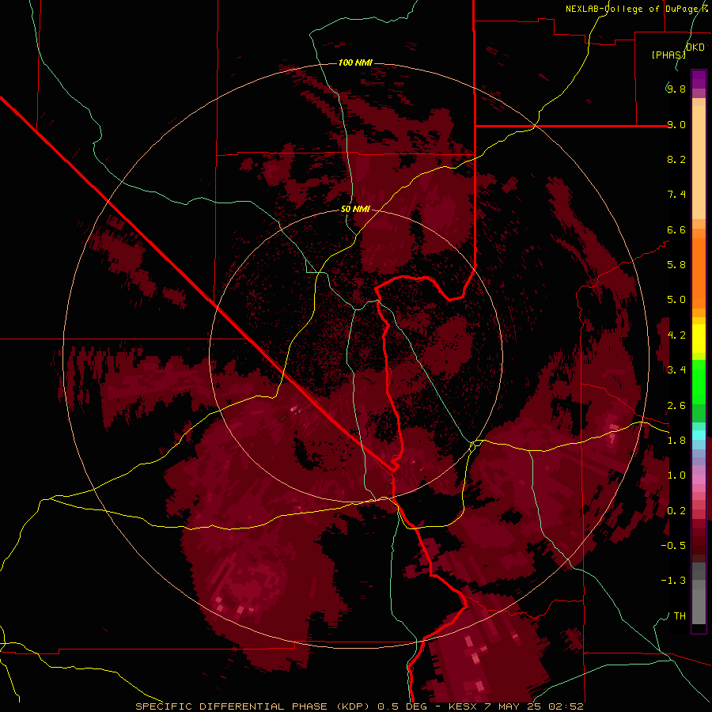The image size is (712, 712).
Task: Click the 1.8 value on color scale
Action: [x=676, y=441]
